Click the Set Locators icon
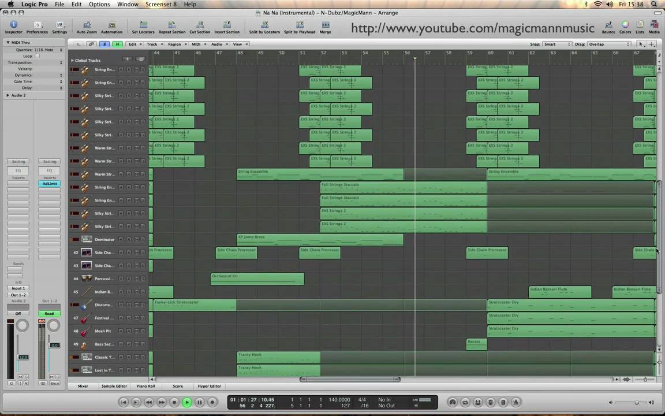 coord(143,25)
